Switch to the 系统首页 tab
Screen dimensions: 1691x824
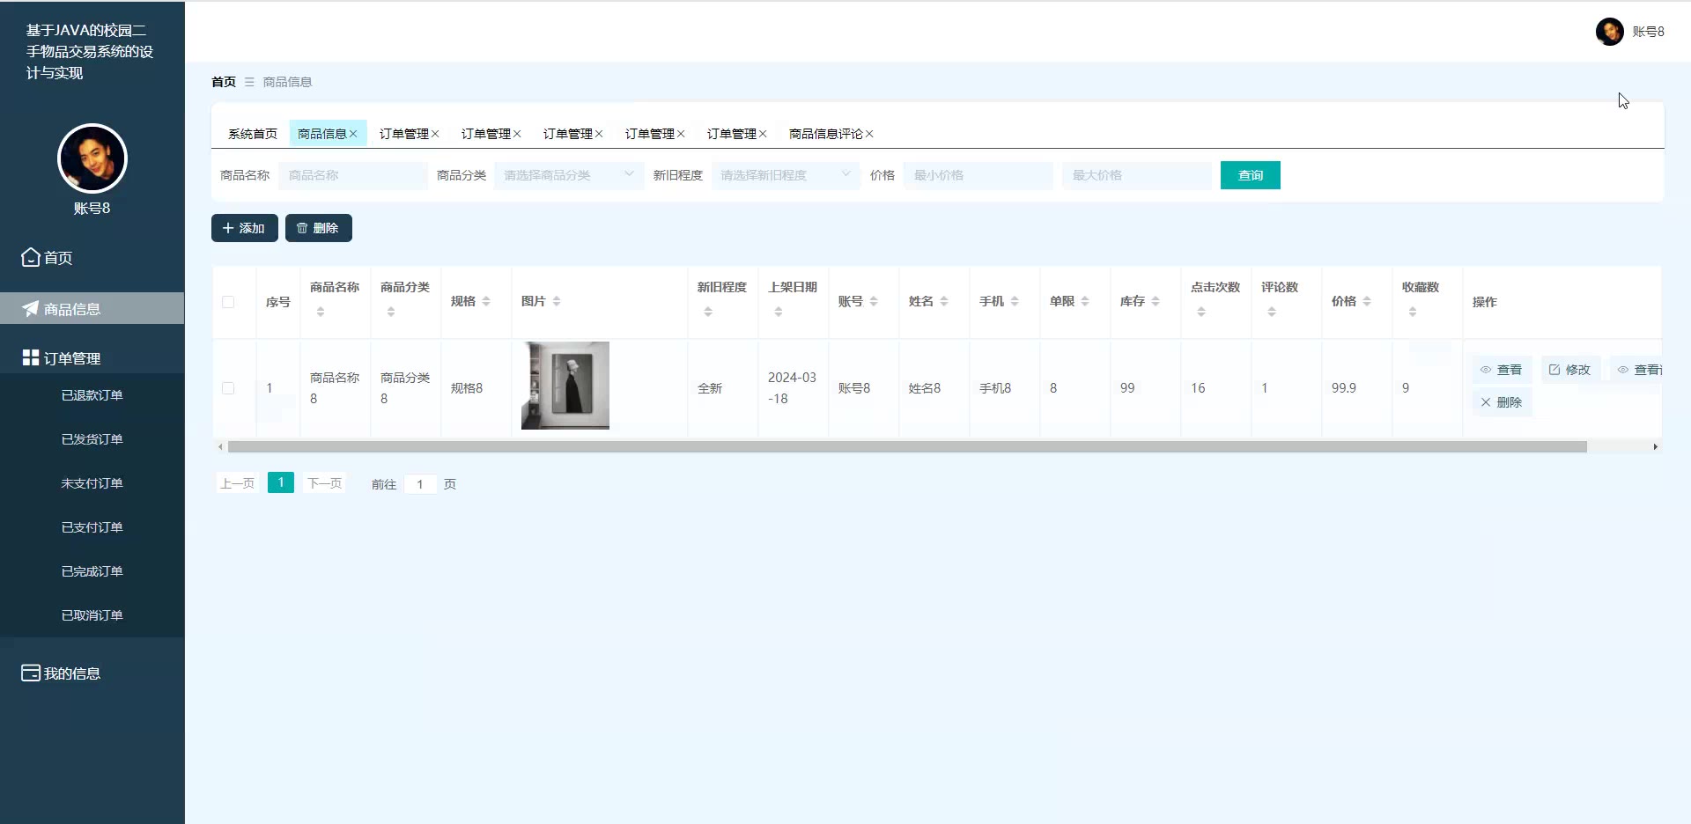253,134
